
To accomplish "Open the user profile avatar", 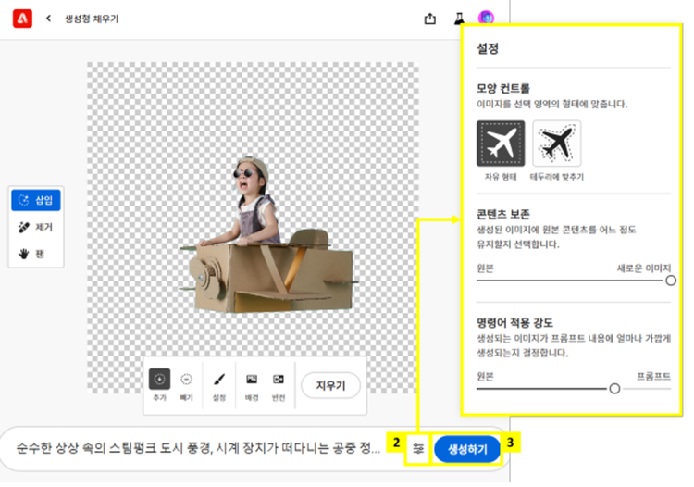I will click(x=486, y=19).
